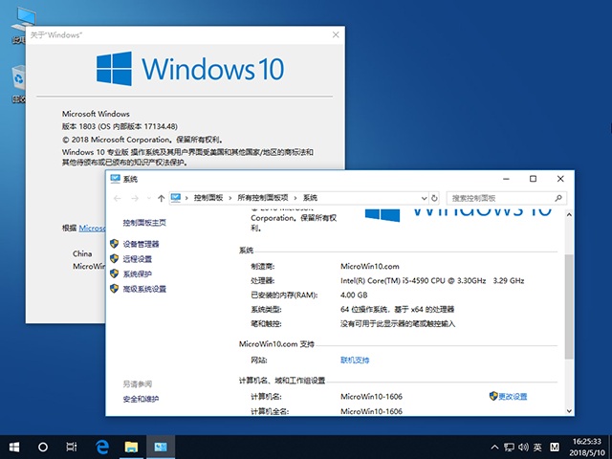Screen dimensions: 612x459
Task: Open 安全和维护 link
Action: [x=141, y=399]
